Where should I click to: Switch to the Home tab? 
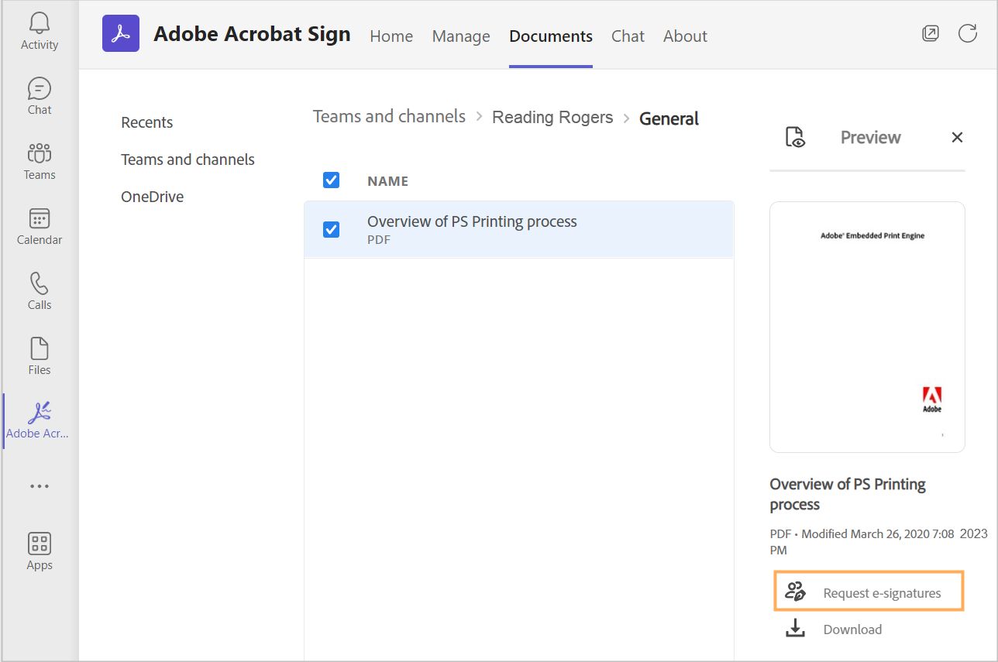click(x=391, y=36)
